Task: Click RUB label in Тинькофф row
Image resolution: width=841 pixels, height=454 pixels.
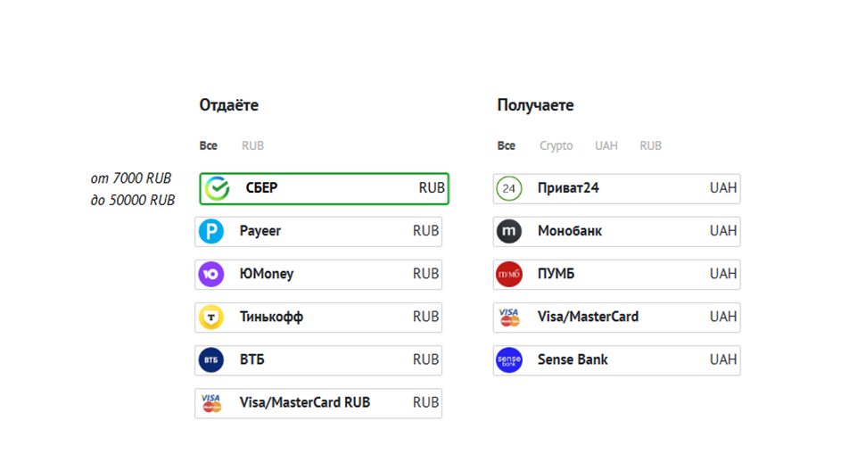Action: point(426,317)
